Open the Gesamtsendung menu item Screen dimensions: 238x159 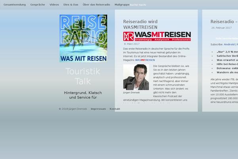(15, 5)
